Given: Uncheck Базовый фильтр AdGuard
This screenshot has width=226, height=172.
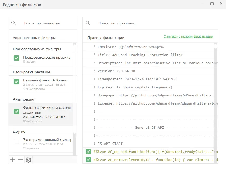Looking at the screenshot, I should [16, 81].
